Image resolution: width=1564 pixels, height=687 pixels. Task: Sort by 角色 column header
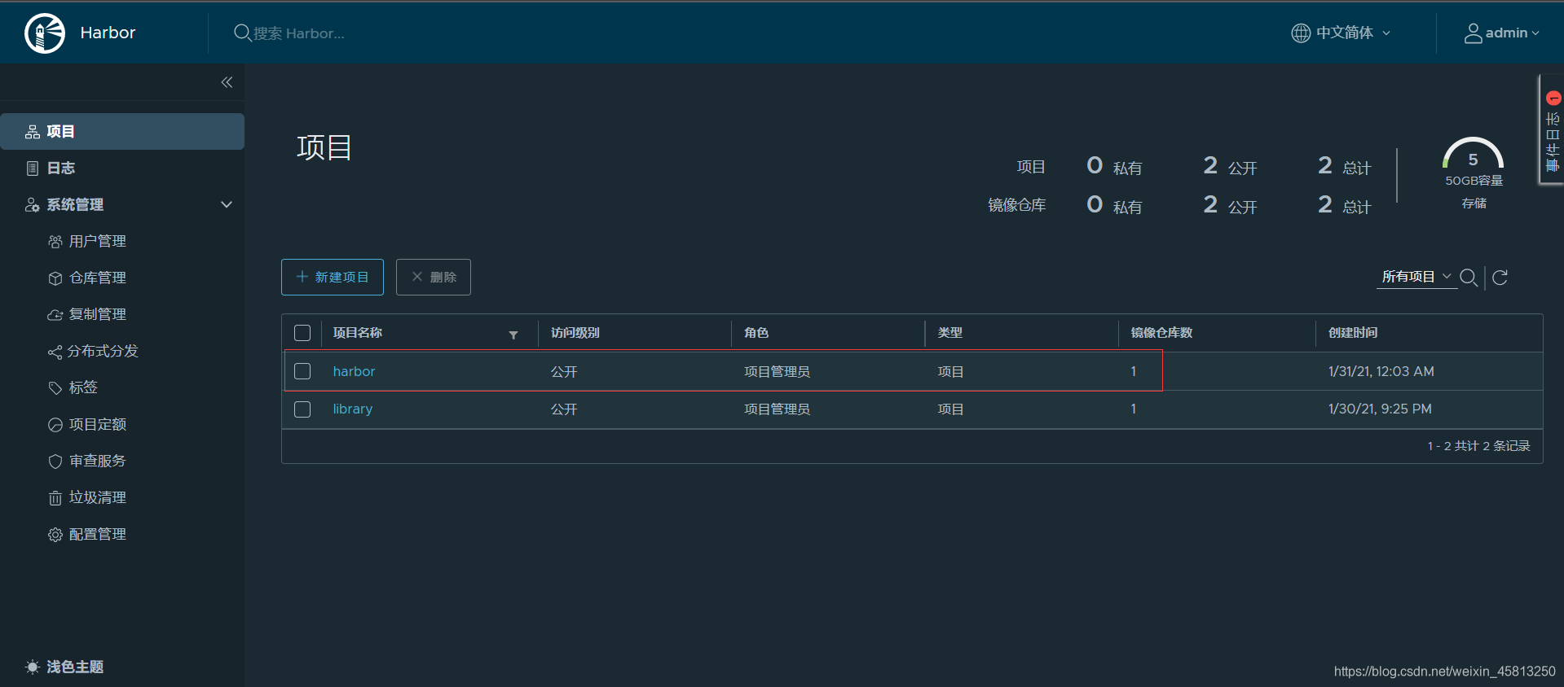pyautogui.click(x=756, y=333)
